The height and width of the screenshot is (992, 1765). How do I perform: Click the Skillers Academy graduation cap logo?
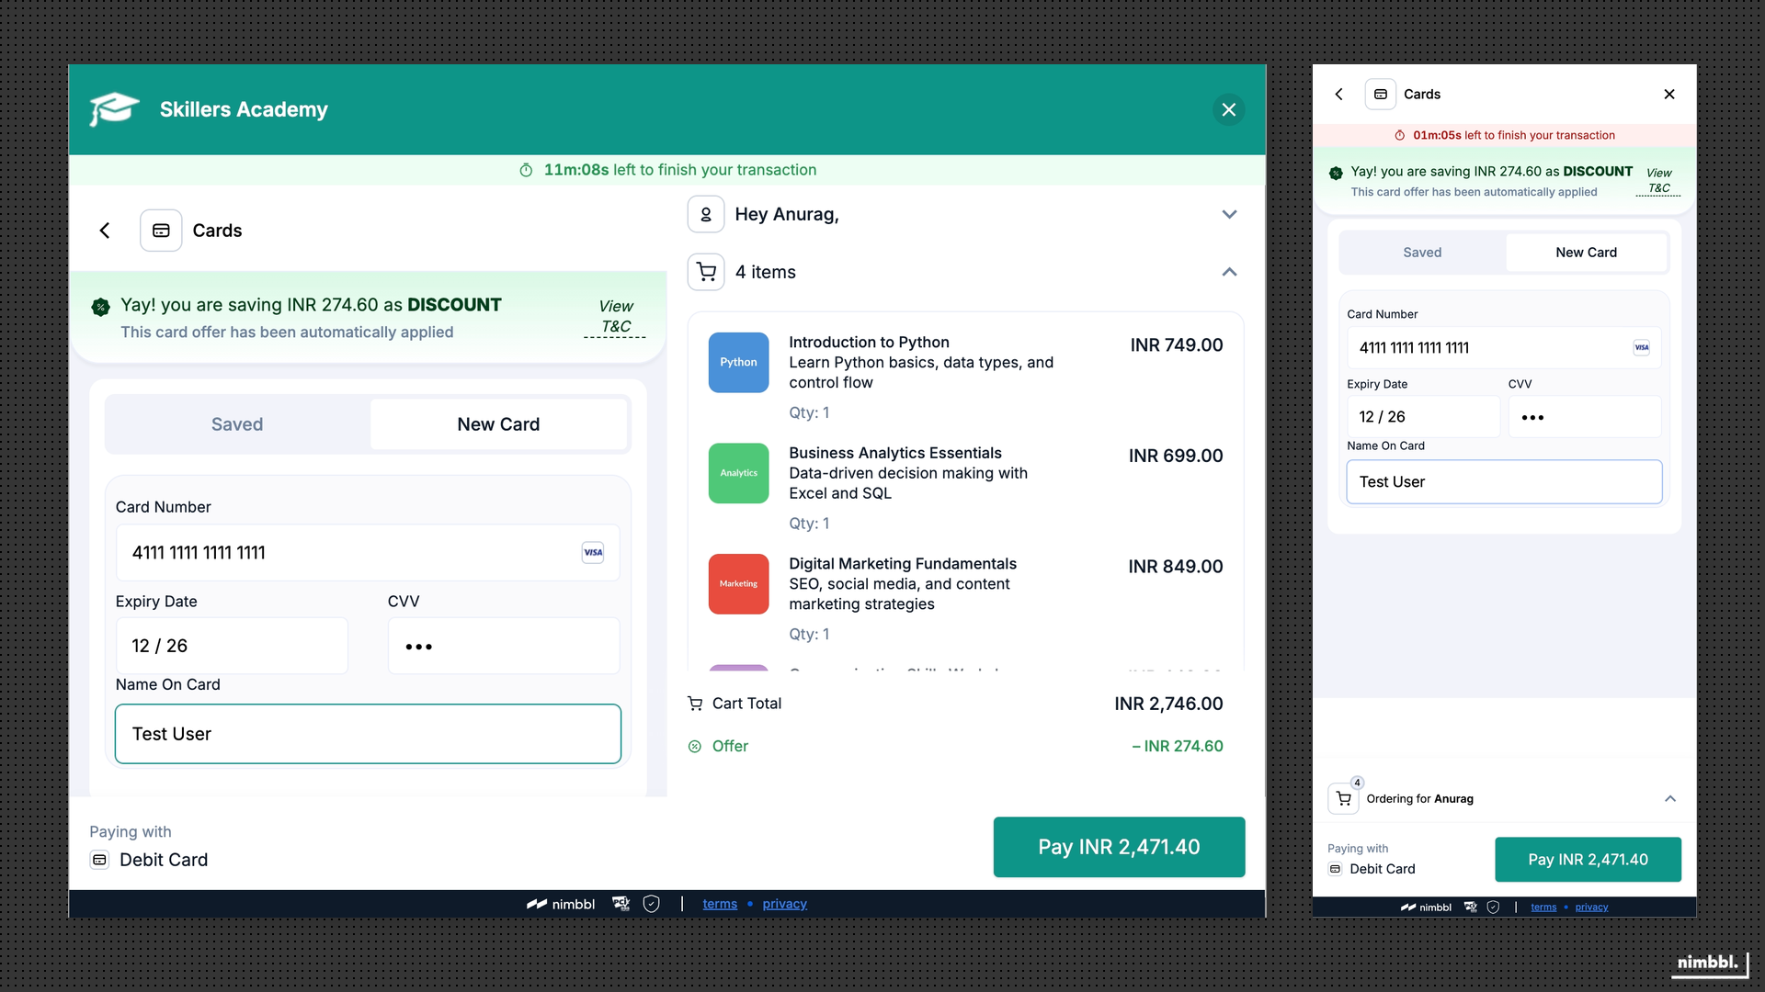114,109
